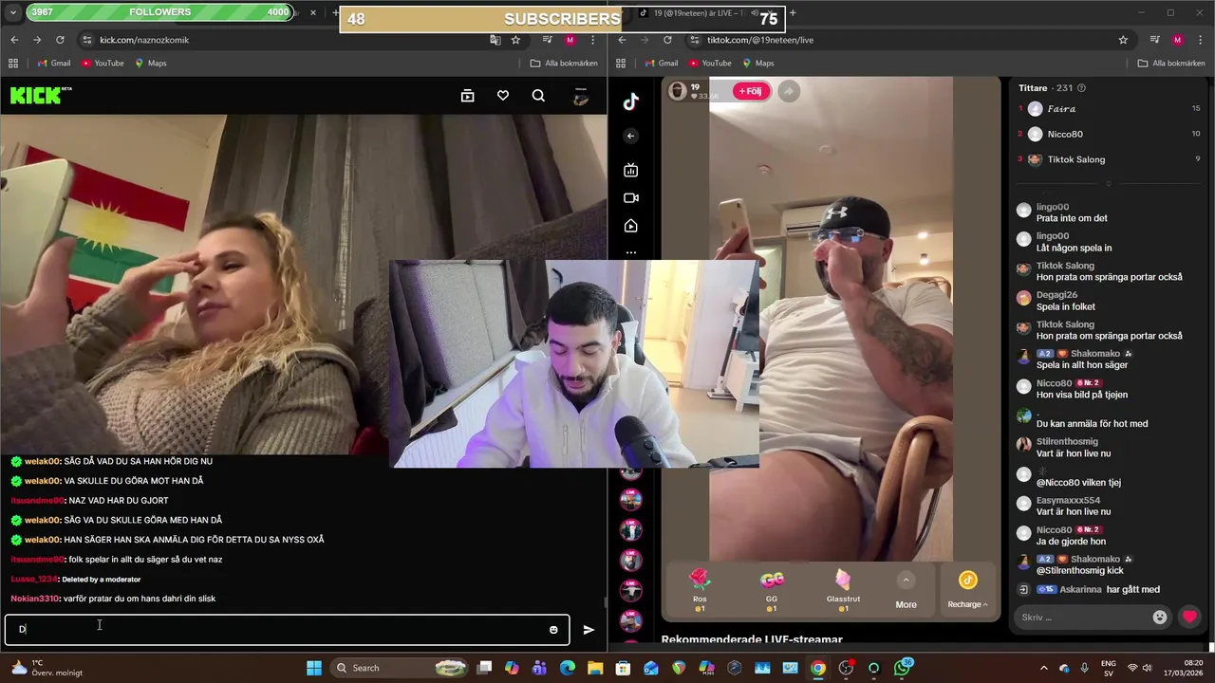Click TikTok logo in right window sidebar

(631, 102)
